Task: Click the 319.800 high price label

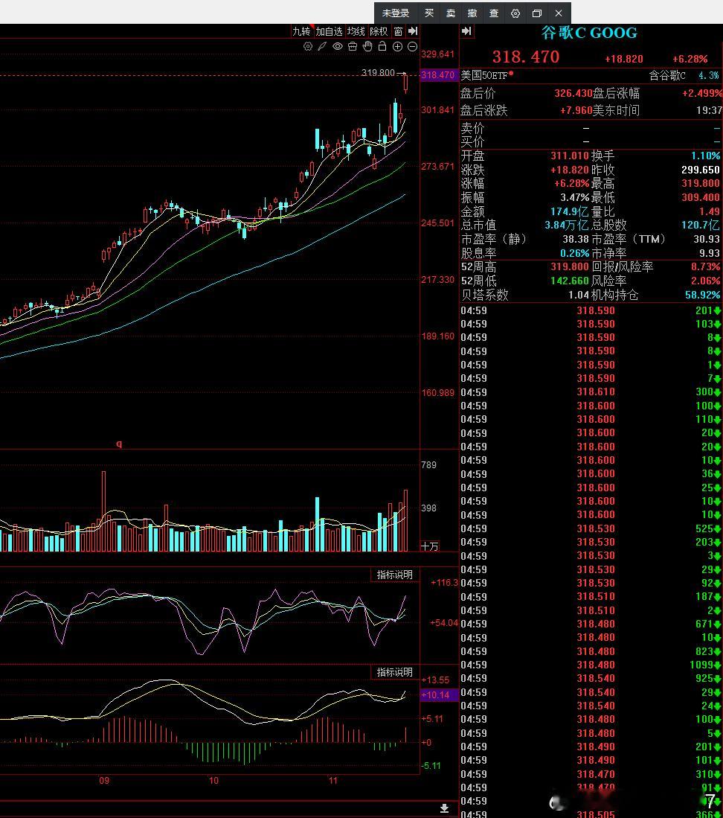Action: [378, 72]
